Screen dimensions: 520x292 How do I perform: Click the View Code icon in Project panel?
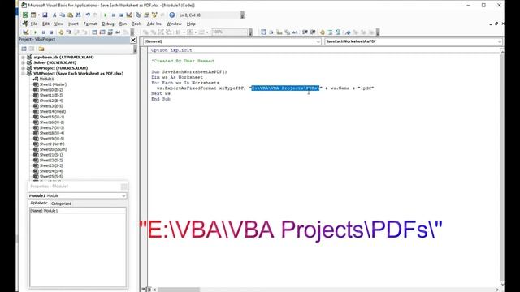(24, 49)
